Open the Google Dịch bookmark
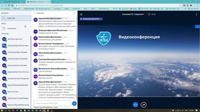Image resolution: width=200 pixels, height=112 pixels. [x=124, y=9]
